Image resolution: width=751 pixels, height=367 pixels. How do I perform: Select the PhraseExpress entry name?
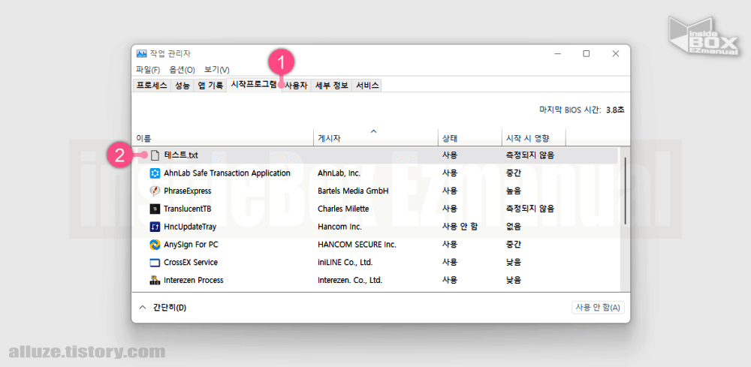pyautogui.click(x=187, y=191)
